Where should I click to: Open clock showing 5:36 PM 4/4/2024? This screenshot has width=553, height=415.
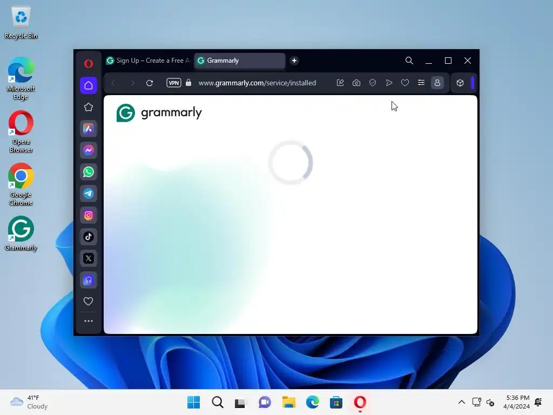517,402
